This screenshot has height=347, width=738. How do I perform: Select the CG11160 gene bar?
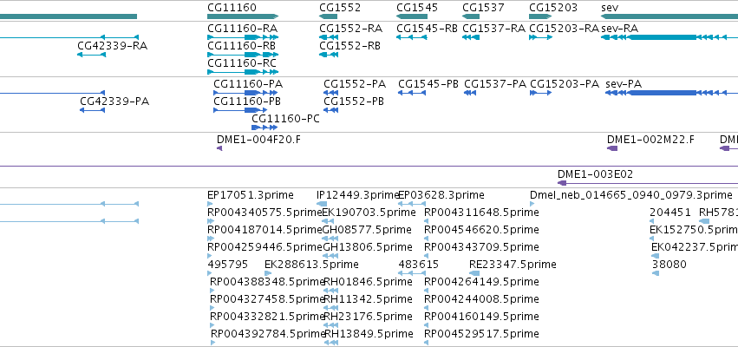coord(243,16)
